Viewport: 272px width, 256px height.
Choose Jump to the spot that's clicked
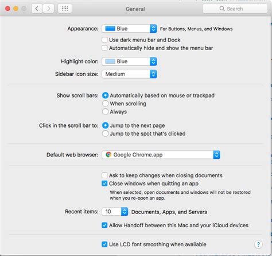click(x=105, y=133)
